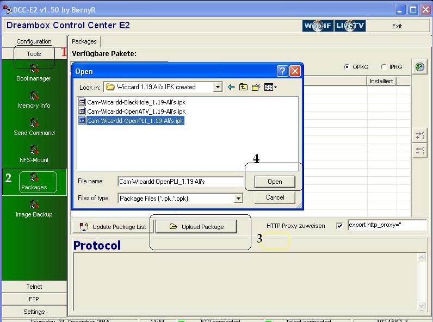This screenshot has width=433, height=322.
Task: Go up one folder level in Open dialog
Action: pos(243,87)
